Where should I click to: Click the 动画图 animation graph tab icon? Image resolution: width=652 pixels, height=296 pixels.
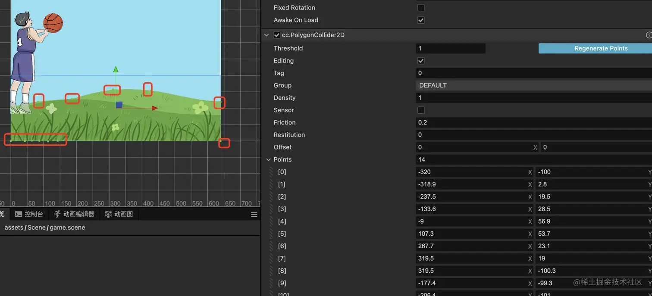tap(108, 214)
